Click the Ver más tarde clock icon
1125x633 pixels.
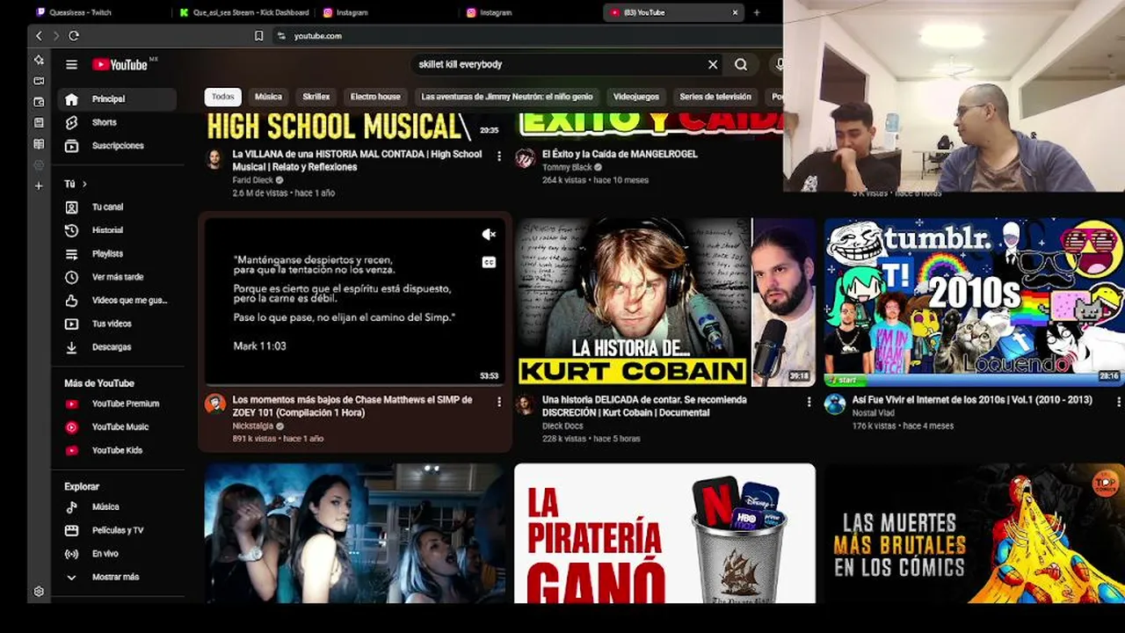click(72, 277)
